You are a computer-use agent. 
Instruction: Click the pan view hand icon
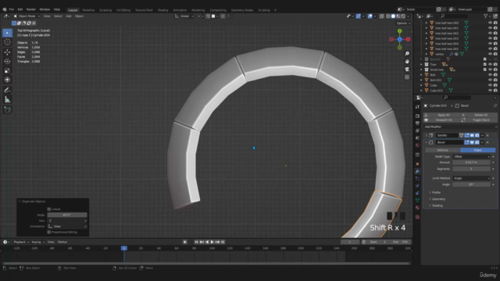click(407, 61)
